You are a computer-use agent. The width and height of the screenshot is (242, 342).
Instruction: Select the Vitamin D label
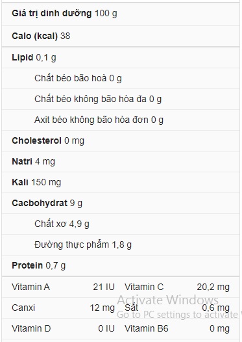(x=31, y=328)
